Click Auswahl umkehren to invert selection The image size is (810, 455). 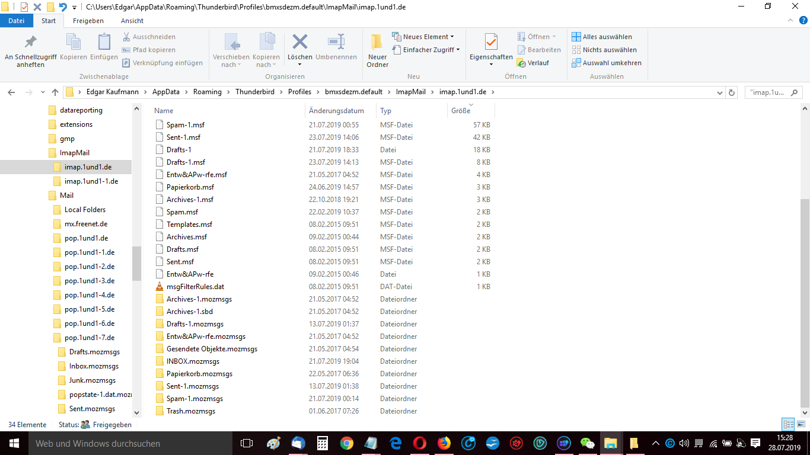pos(607,63)
